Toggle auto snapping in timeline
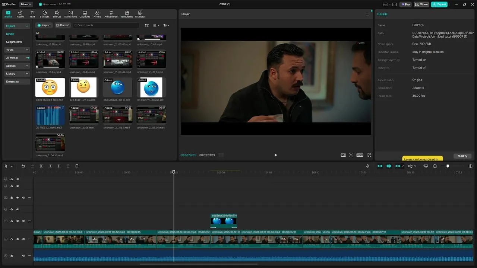The height and width of the screenshot is (268, 477). (389, 166)
